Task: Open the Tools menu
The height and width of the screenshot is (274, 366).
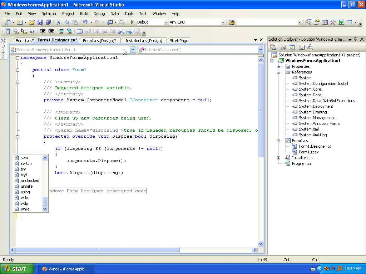Action: point(129,14)
